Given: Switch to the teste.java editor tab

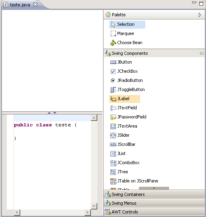Looking at the screenshot, I should point(20,5).
